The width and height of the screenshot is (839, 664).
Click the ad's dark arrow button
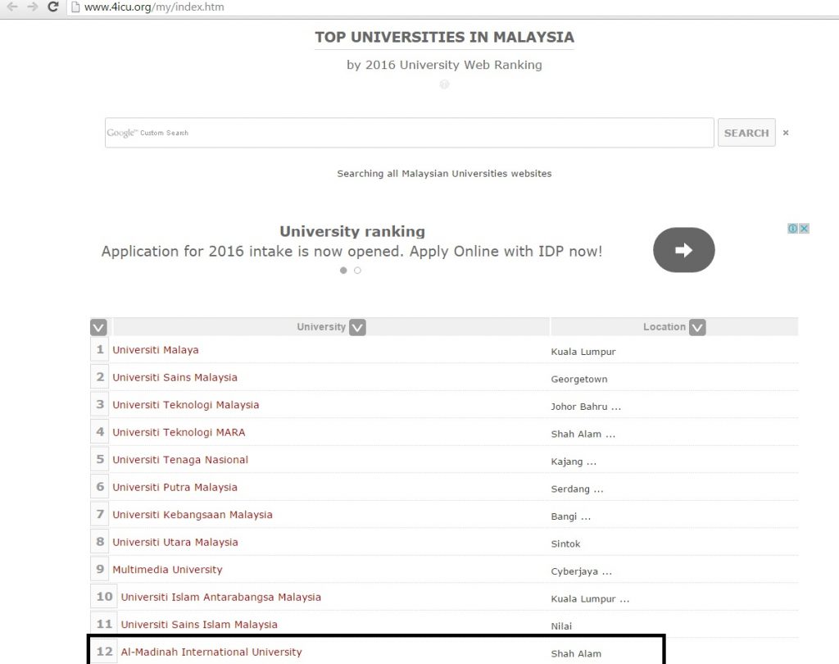(x=683, y=250)
